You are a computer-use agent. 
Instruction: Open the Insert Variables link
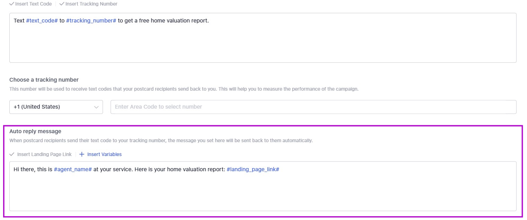(x=104, y=154)
